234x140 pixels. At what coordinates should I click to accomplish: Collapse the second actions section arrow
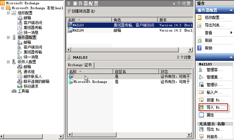coord(231,57)
